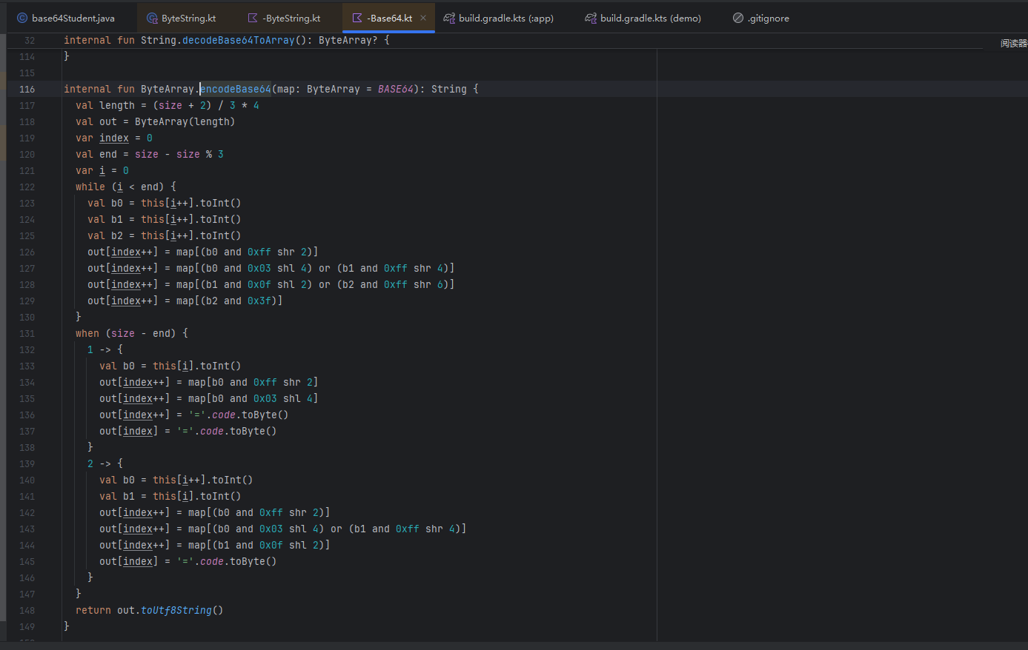Click Gradle elephant icon on build.gradle.kts (demo)
This screenshot has height=650, width=1028.
(591, 18)
